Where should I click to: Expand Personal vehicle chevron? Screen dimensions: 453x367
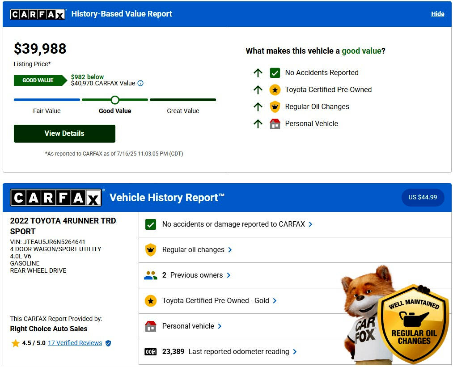[x=220, y=326]
